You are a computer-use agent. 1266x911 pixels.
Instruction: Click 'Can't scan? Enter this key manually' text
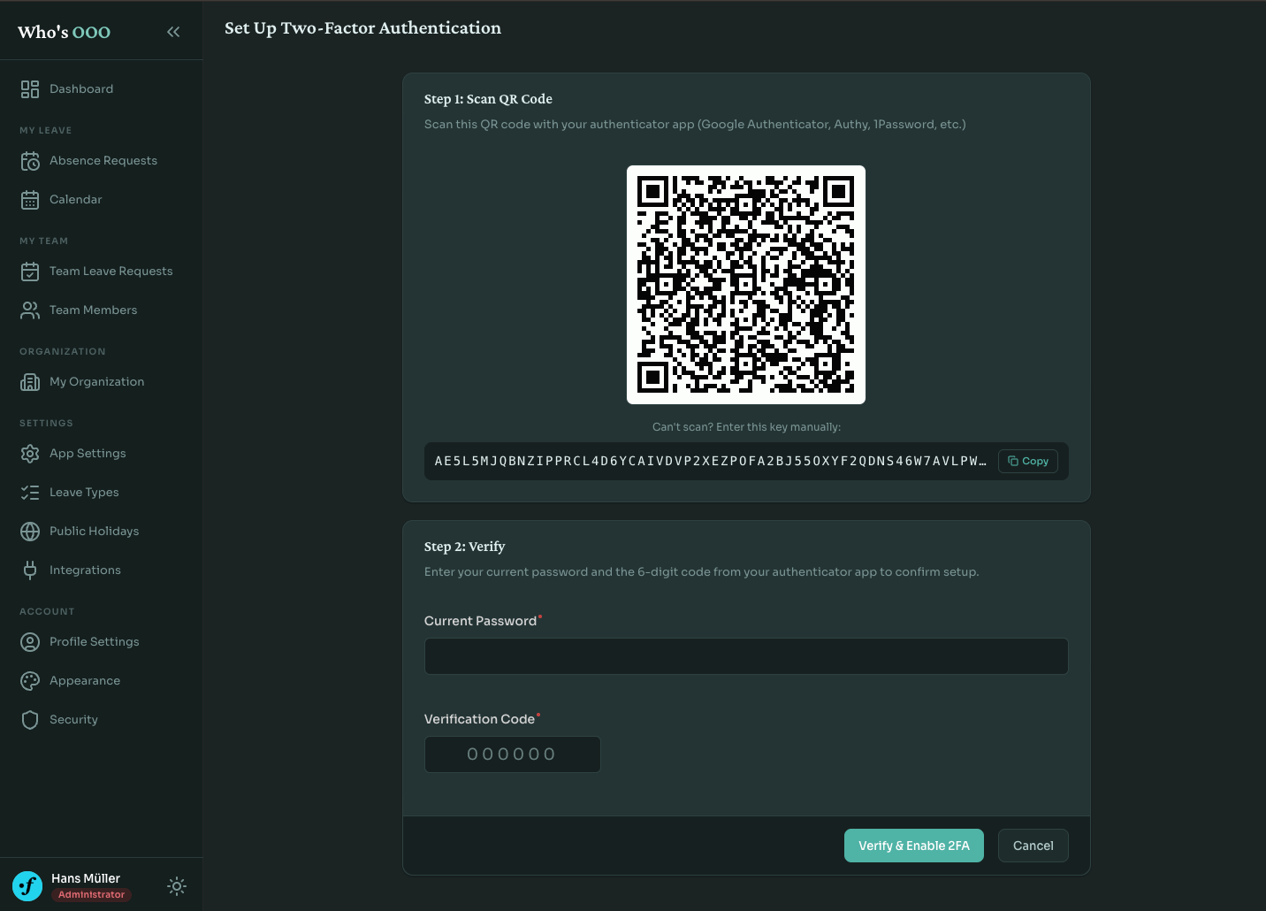746,427
